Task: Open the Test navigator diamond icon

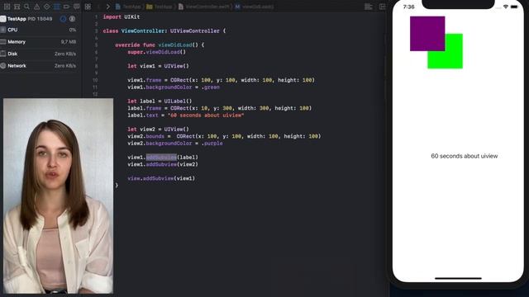Action: [46, 7]
